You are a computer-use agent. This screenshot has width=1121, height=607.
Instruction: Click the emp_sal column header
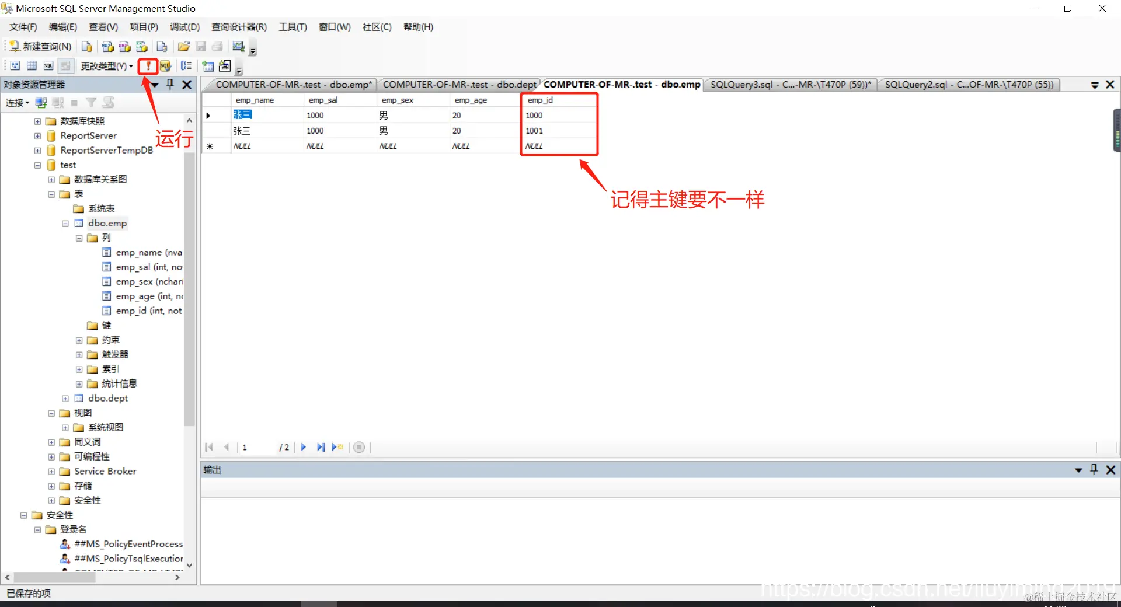(340, 100)
